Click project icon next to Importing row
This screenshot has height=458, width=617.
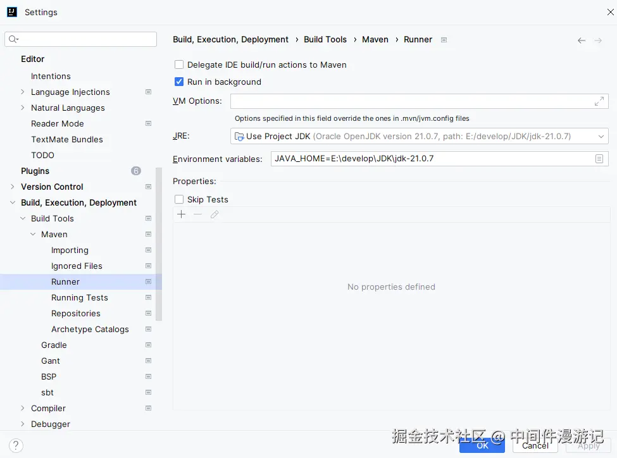148,251
